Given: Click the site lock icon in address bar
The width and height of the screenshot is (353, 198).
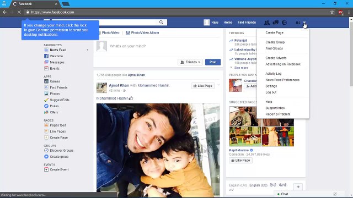Looking at the screenshot, I should click(x=28, y=12).
